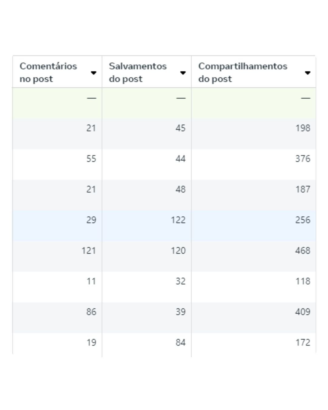Click the comments cell showing 86
The height and width of the screenshot is (410, 328).
coord(91,312)
